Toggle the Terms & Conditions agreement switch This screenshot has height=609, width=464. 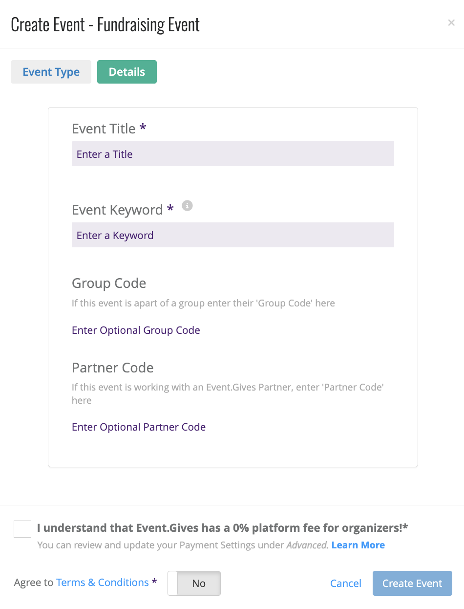click(x=194, y=583)
